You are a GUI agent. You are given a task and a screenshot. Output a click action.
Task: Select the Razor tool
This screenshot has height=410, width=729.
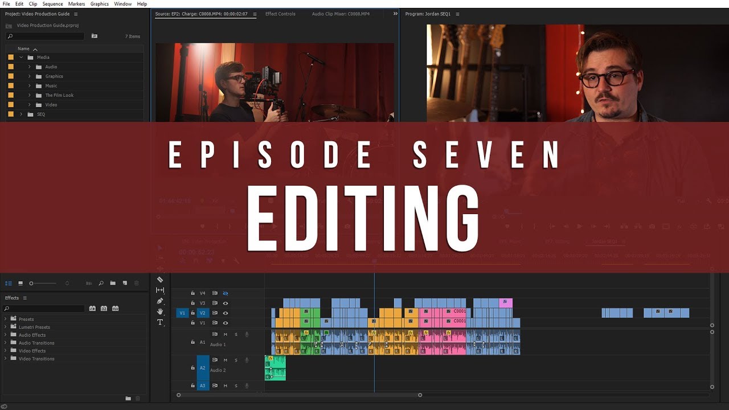click(x=160, y=280)
